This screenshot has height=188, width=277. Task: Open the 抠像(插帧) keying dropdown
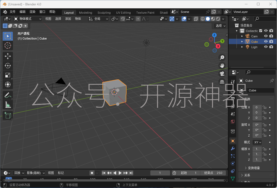35,173
